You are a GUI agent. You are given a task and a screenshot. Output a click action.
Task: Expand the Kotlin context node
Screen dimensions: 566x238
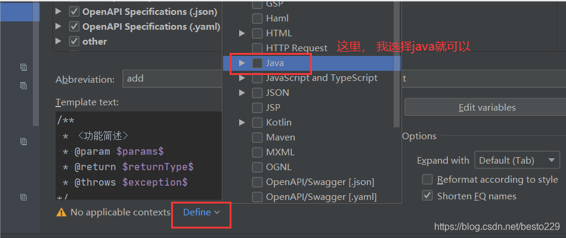[x=242, y=123]
